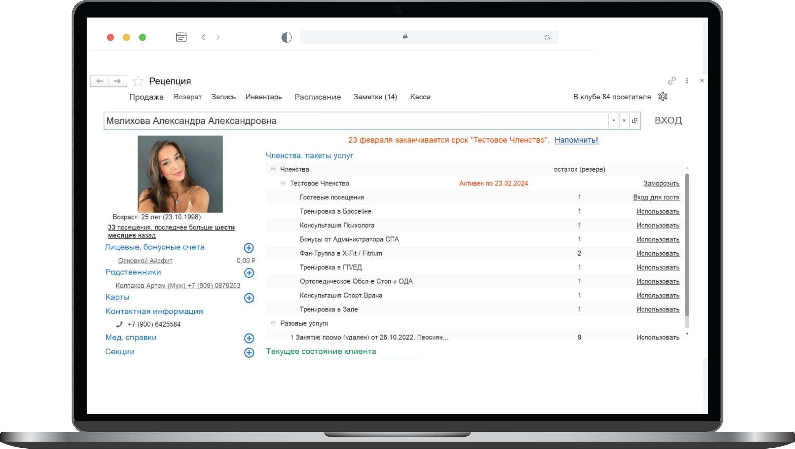The height and width of the screenshot is (449, 795).
Task: Open the Расписание menu item
Action: tap(317, 97)
